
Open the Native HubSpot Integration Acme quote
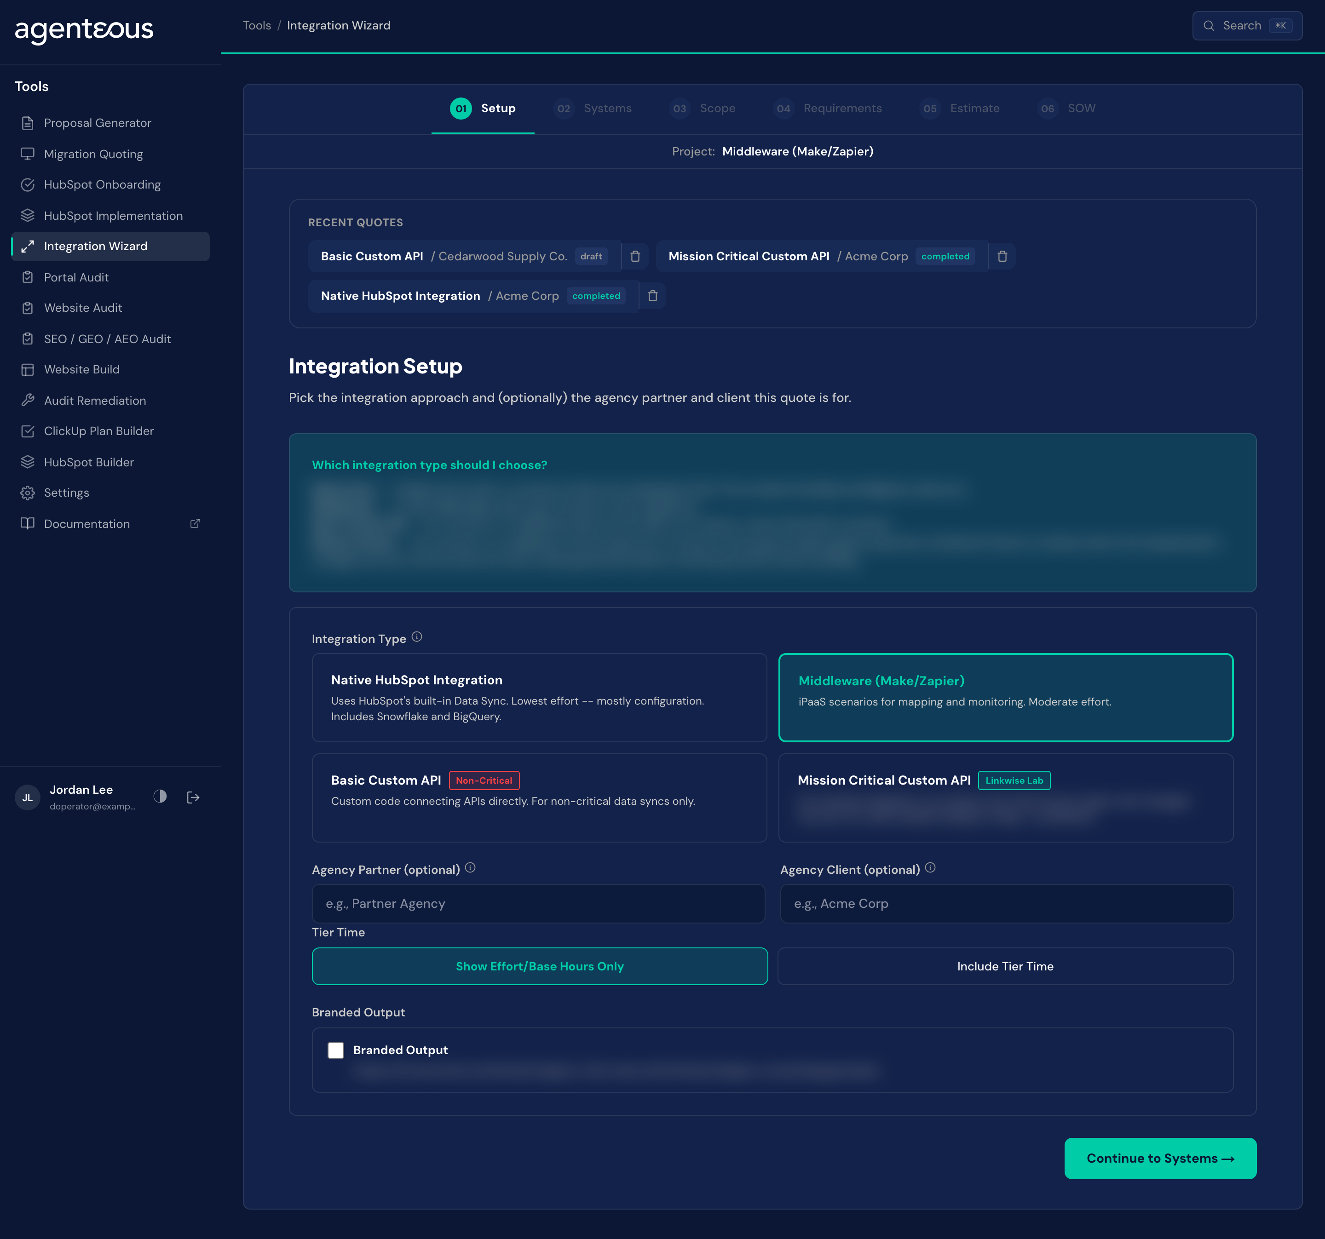click(x=472, y=296)
